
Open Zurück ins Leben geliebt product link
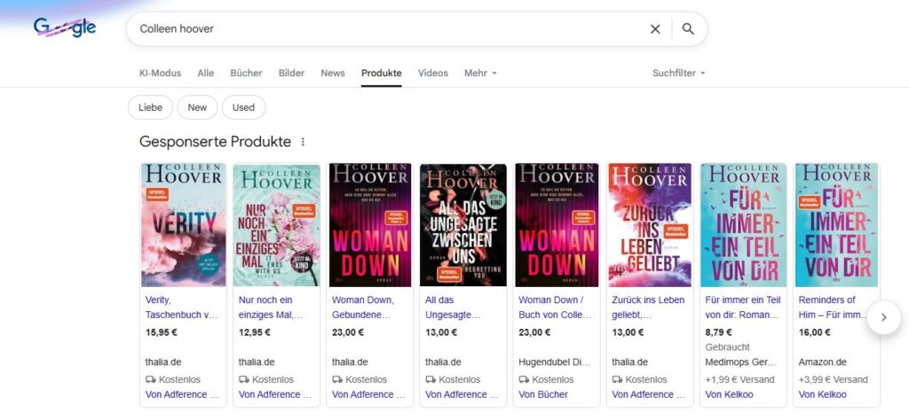pos(648,307)
